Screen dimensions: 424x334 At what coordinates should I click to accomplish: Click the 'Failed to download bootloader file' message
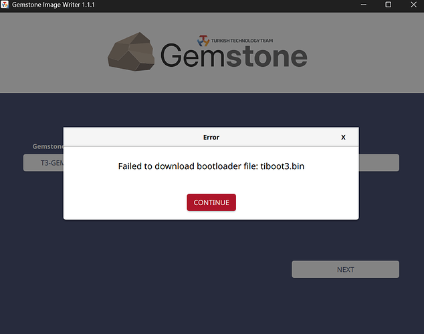pyautogui.click(x=211, y=166)
